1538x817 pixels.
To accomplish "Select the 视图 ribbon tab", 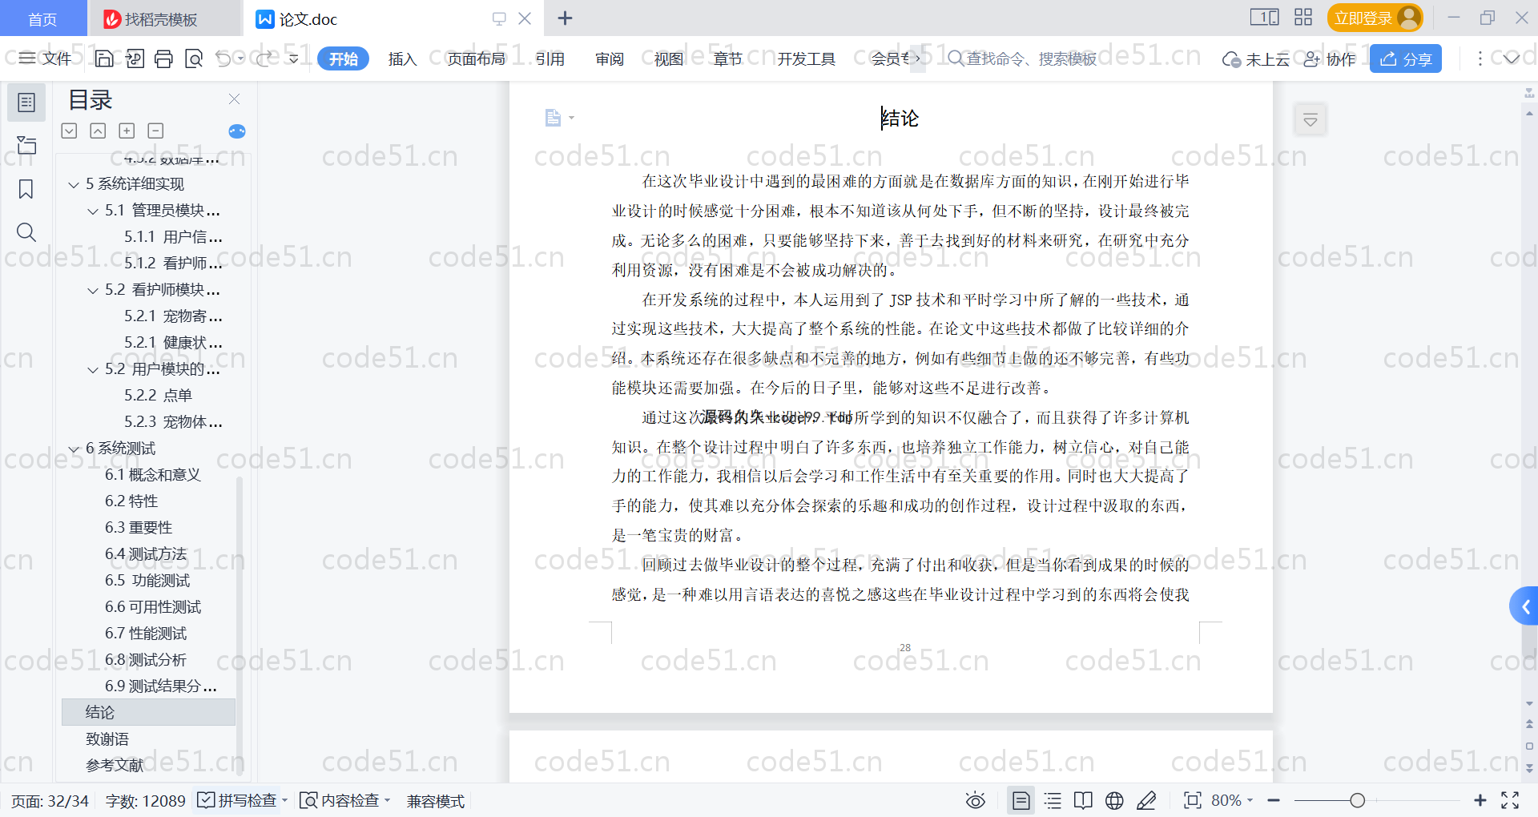I will pos(669,58).
